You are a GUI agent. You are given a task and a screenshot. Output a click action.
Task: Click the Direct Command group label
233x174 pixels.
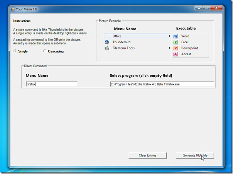click(35, 66)
